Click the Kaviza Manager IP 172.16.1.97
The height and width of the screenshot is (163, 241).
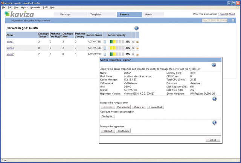pyautogui.click(x=130, y=80)
